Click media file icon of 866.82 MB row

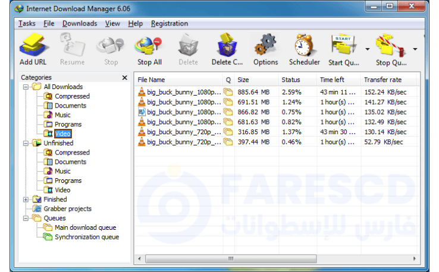point(142,112)
